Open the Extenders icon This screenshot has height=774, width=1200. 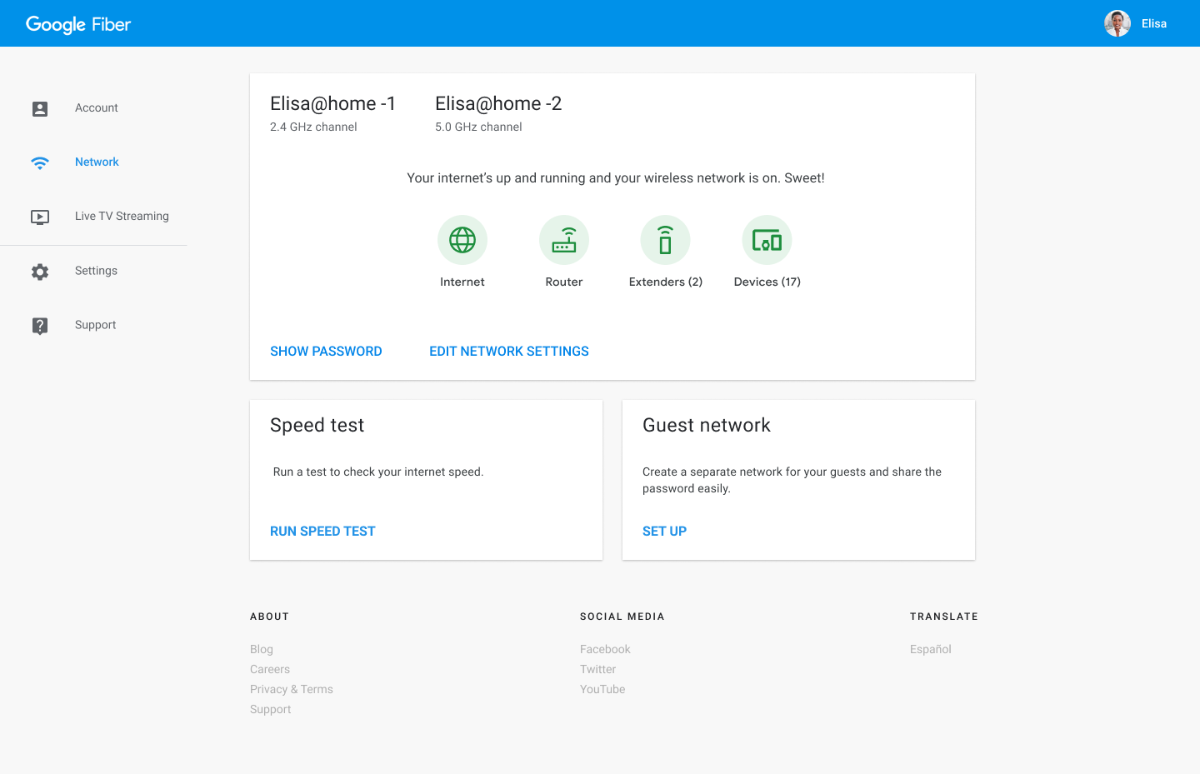[665, 240]
